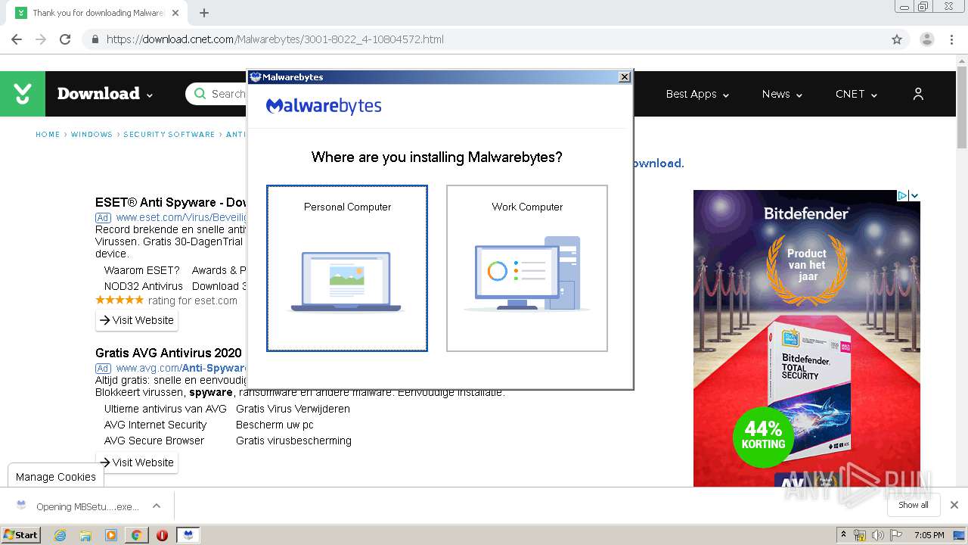Viewport: 968px width, 545px height.
Task: Open the Gratis virusbescherming link
Action: (293, 441)
